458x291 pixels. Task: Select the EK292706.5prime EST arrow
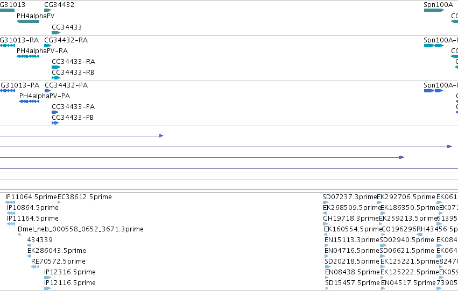point(379,202)
